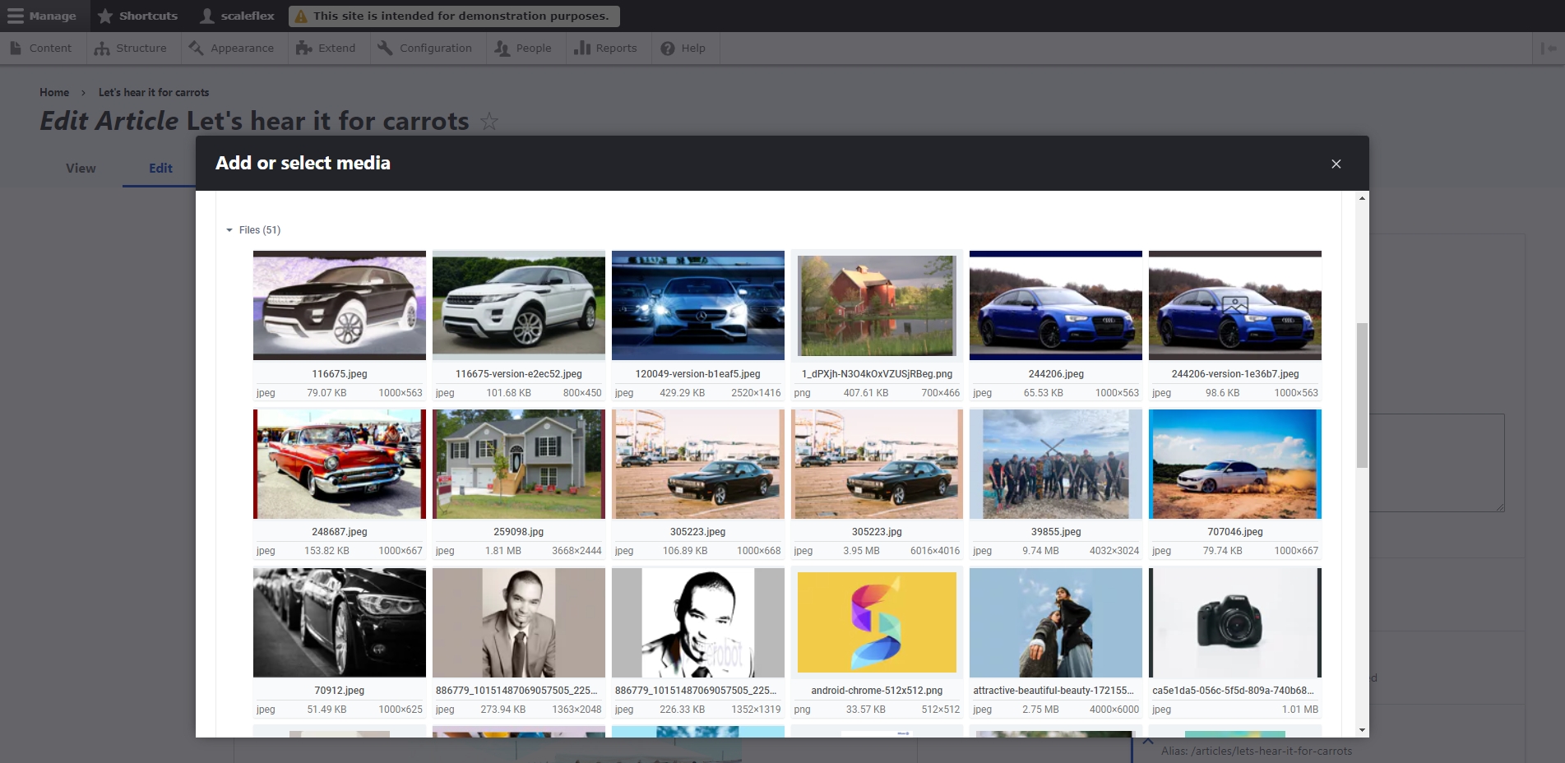Click the scrollbar down arrow in media dialog

[1363, 730]
